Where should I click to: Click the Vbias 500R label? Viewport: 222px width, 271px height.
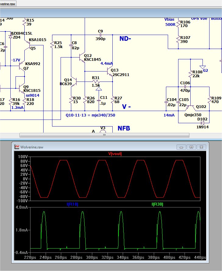pyautogui.click(x=170, y=22)
